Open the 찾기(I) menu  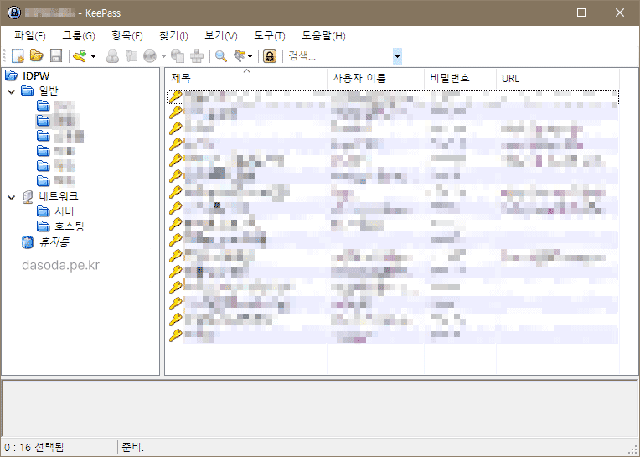point(173,35)
